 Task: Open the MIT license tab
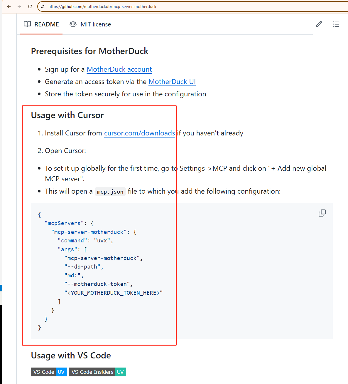coord(96,24)
